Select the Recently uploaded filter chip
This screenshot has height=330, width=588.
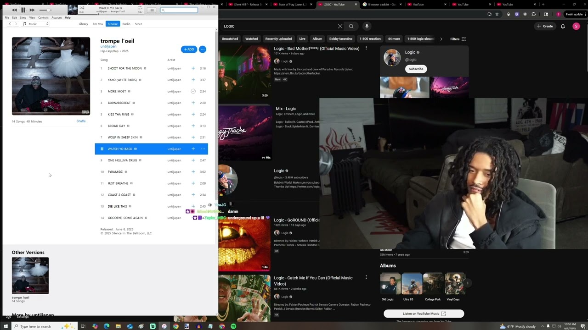point(278,39)
